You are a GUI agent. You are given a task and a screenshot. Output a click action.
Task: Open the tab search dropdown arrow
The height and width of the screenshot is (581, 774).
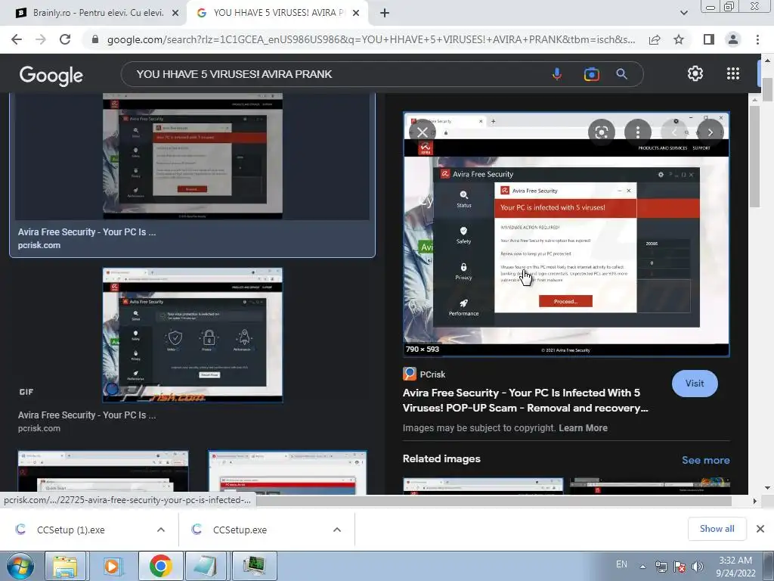[683, 13]
